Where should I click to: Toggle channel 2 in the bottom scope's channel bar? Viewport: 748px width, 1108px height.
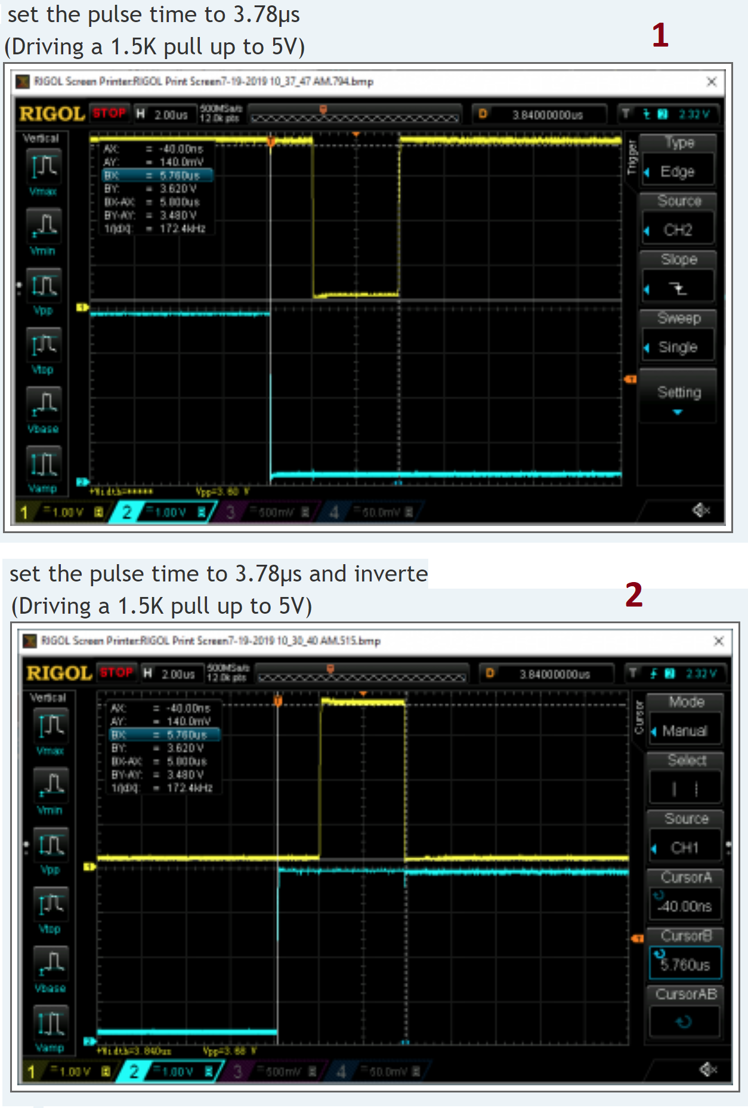[135, 1072]
